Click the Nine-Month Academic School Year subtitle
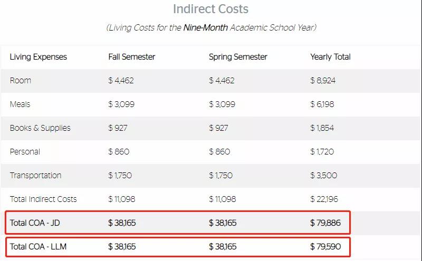 [211, 27]
